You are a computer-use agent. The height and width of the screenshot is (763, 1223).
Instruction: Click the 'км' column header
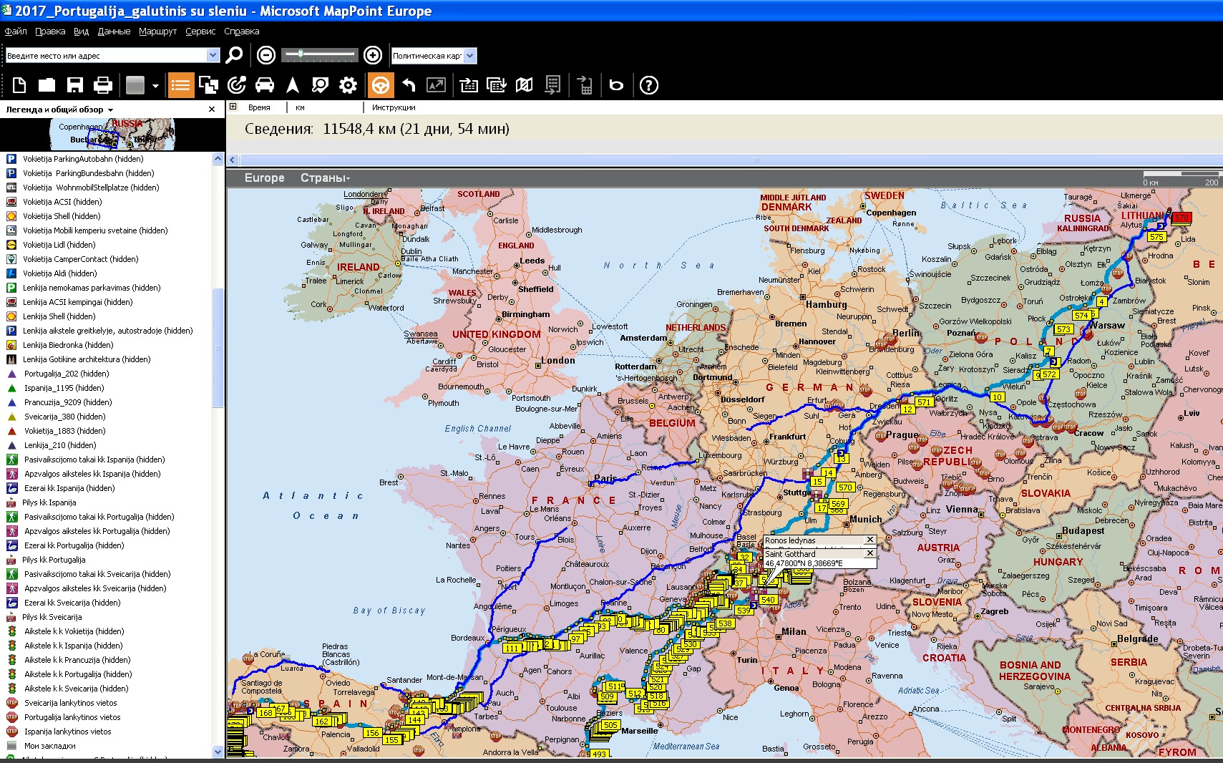301,107
